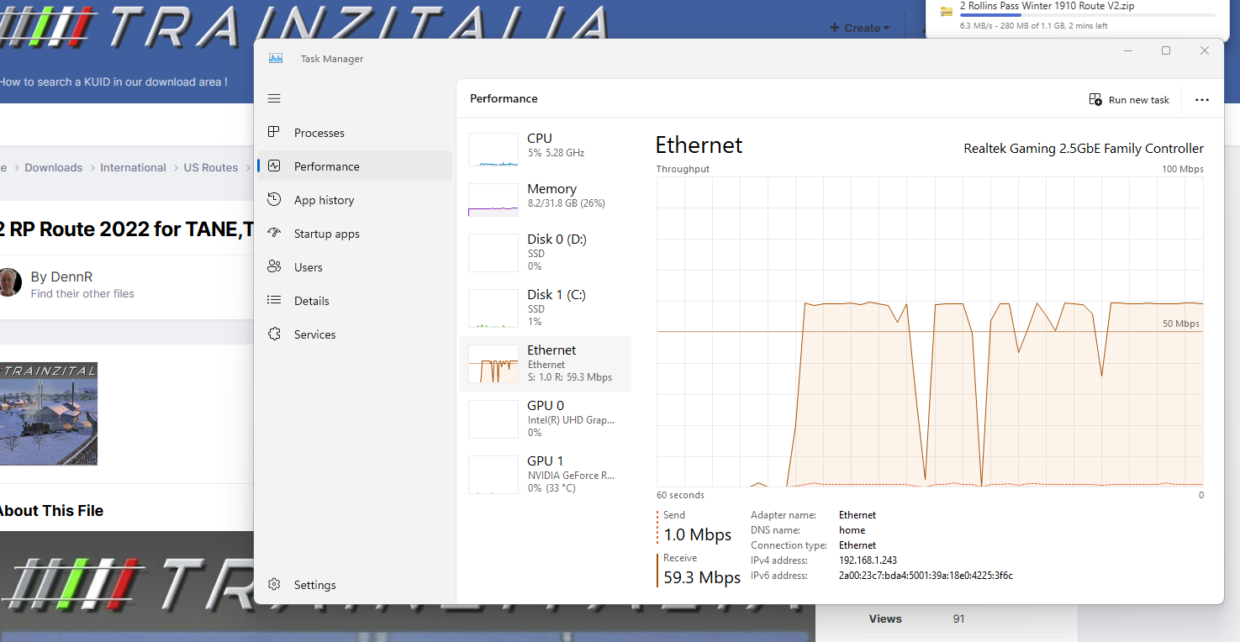Click Run new task button

coord(1129,99)
